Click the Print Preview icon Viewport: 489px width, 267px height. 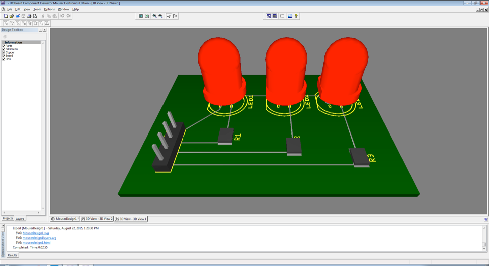(x=35, y=16)
